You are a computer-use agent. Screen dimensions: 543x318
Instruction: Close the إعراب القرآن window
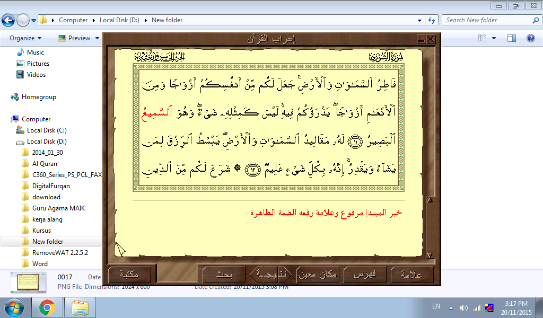point(431,39)
